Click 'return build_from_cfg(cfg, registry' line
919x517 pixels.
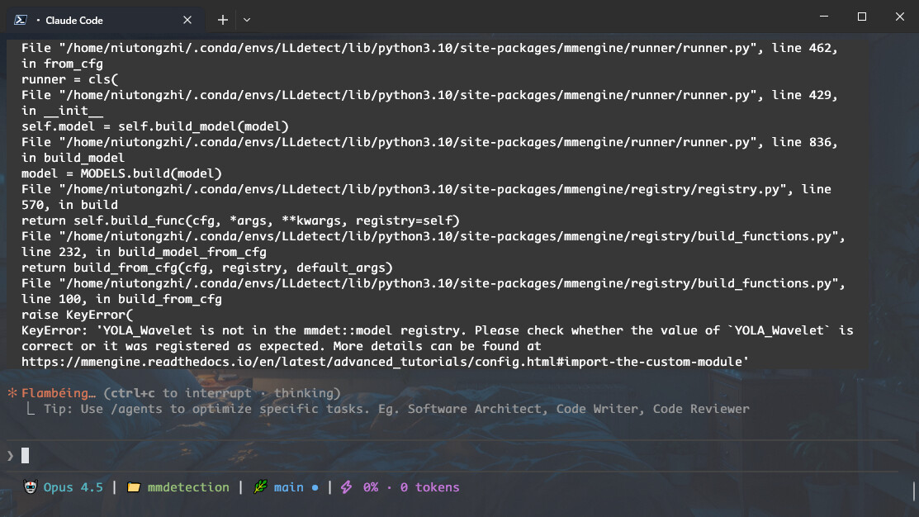tap(207, 268)
